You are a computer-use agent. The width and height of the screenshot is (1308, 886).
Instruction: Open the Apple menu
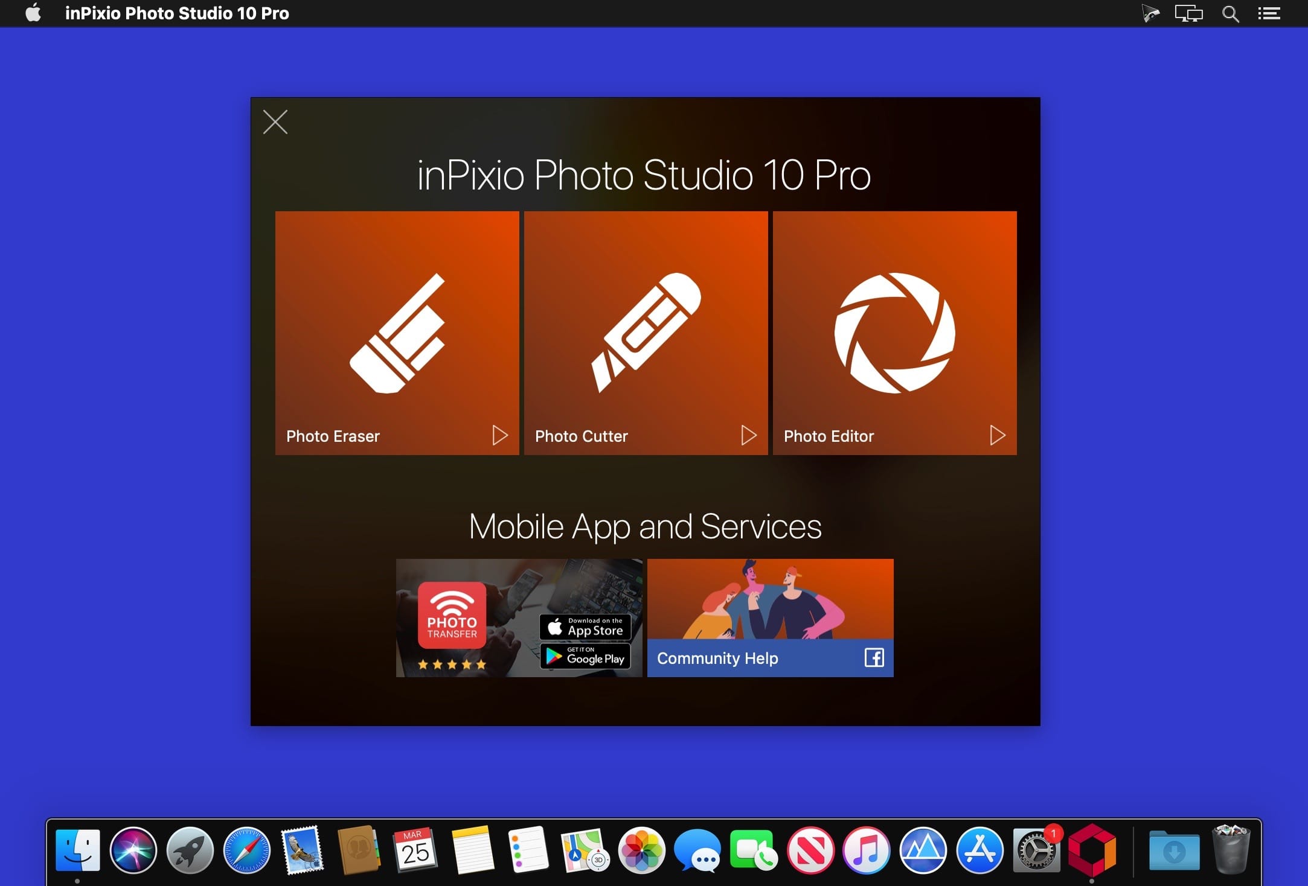34,13
